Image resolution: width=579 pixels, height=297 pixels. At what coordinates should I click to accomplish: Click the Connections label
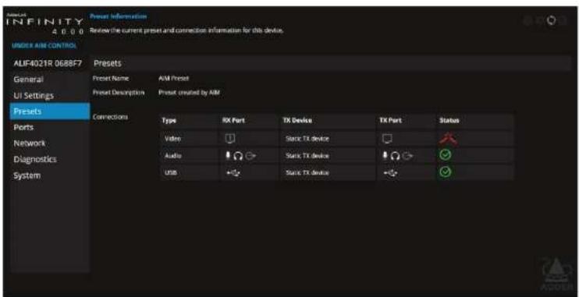(x=110, y=117)
